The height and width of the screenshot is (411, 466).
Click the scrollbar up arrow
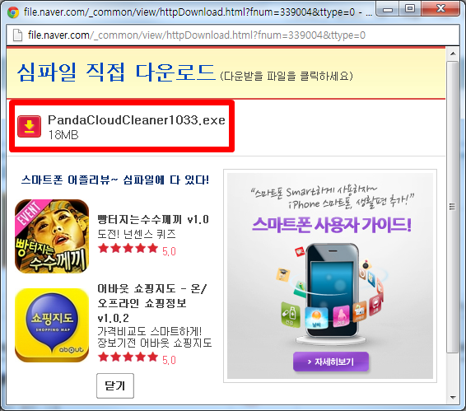(453, 54)
